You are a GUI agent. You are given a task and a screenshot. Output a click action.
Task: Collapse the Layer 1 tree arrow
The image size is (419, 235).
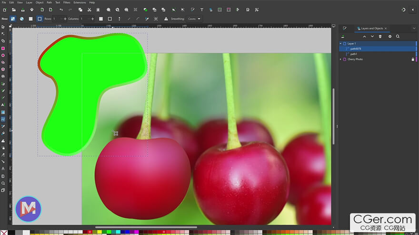click(340, 43)
